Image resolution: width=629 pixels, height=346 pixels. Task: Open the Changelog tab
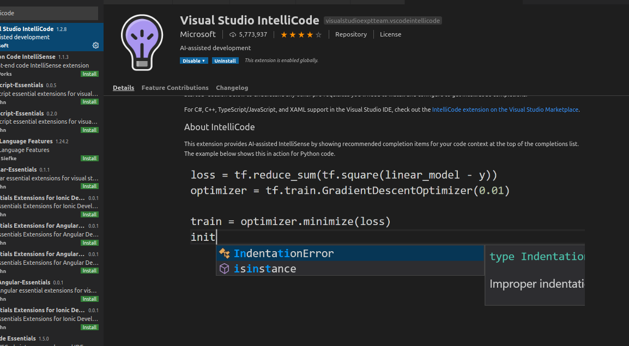[x=232, y=88]
